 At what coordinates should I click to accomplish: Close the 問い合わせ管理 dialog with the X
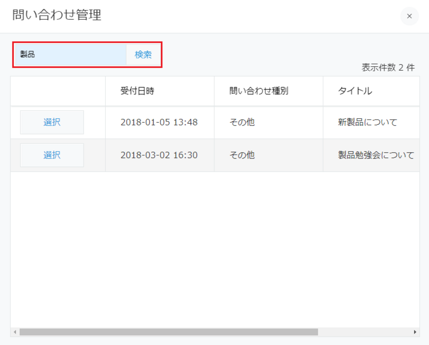click(409, 16)
